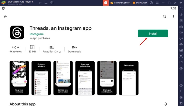Click the red notification alert icon
This screenshot has height=106, width=184.
[x=106, y=3]
